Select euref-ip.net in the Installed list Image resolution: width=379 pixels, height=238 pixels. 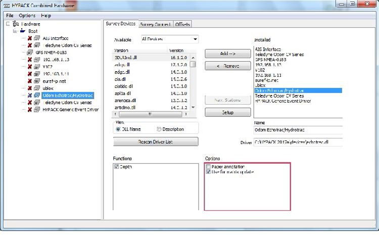(x=266, y=80)
